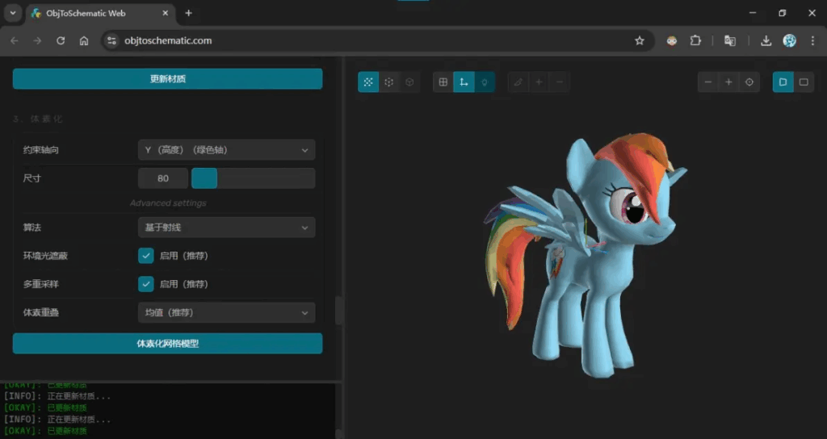Click the last [INFO] 正在更新材质 log line
Image resolution: width=827 pixels, height=439 pixels.
[57, 420]
